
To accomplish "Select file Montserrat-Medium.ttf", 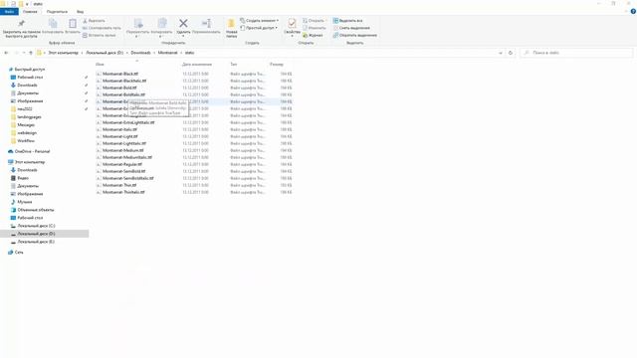I will 123,150.
